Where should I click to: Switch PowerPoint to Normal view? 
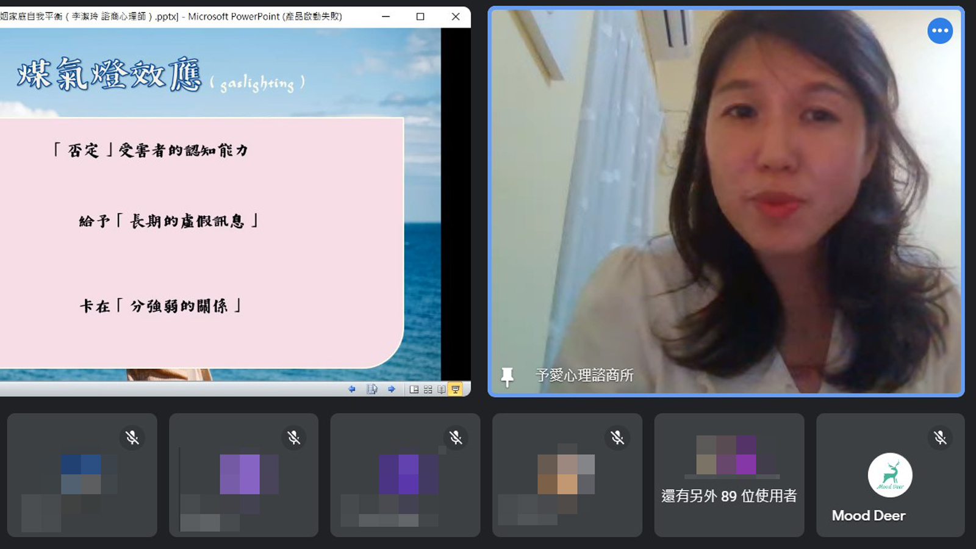click(414, 389)
